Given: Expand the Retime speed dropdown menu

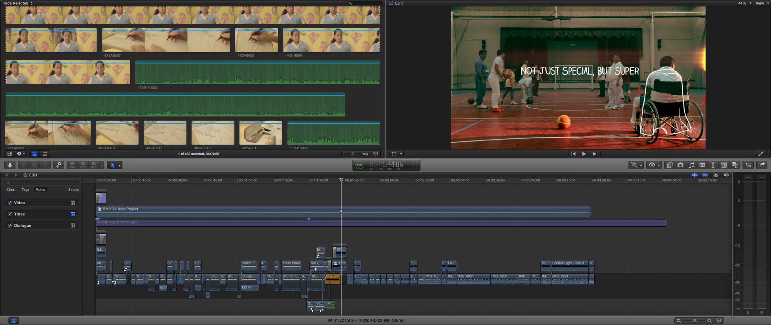Looking at the screenshot, I should [659, 165].
